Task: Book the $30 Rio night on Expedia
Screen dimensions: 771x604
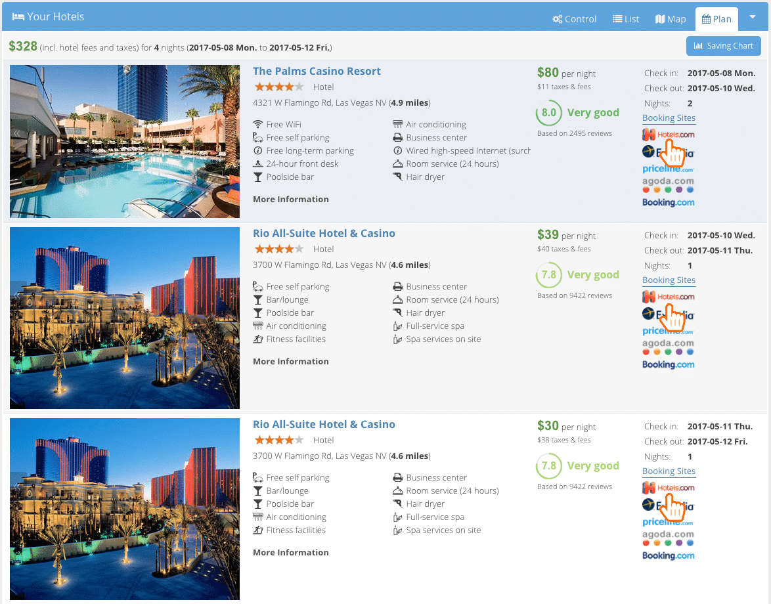Action: [x=669, y=506]
